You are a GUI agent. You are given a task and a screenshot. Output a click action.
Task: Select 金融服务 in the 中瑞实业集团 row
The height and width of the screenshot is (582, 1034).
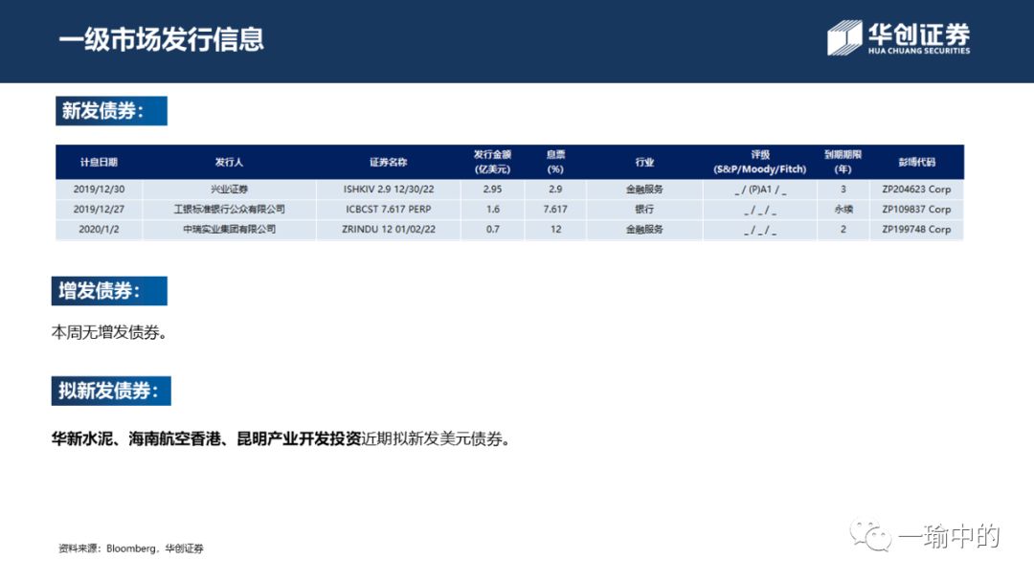click(644, 230)
